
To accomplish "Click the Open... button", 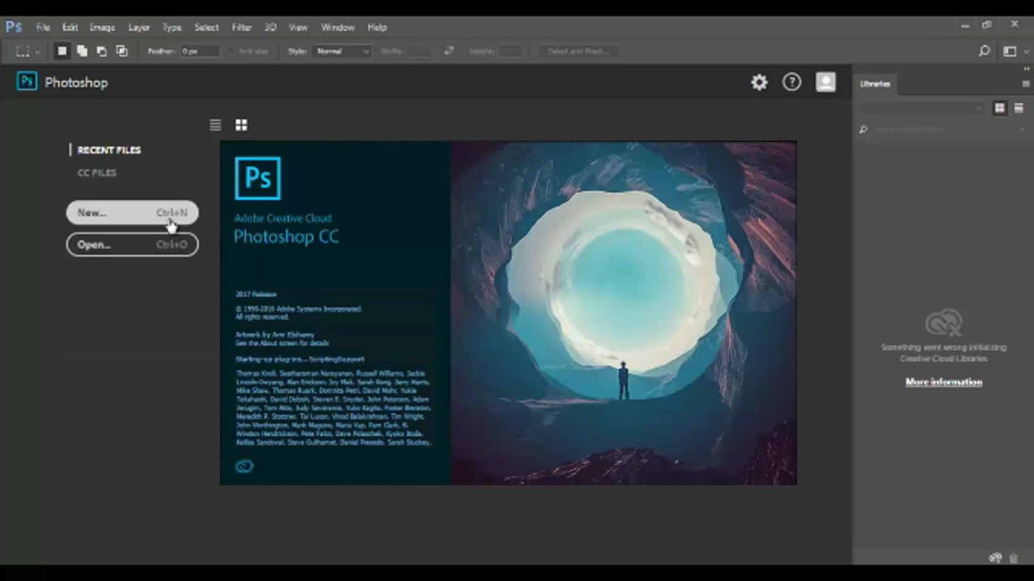I will (132, 245).
